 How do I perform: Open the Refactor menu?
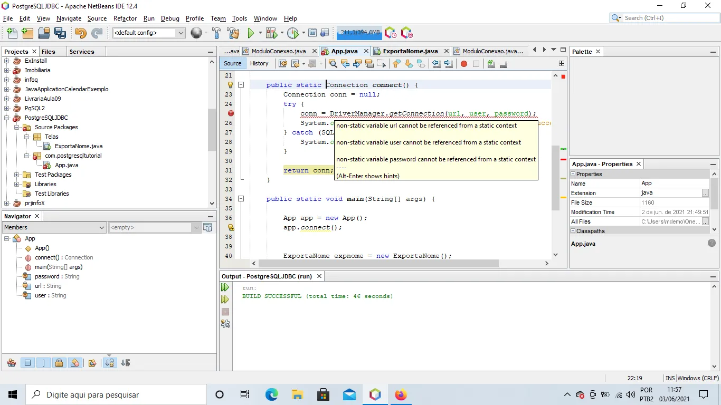[x=125, y=18]
